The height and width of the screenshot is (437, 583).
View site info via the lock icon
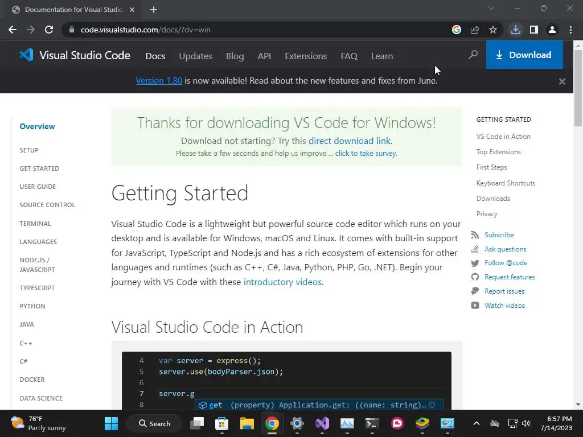click(x=72, y=30)
